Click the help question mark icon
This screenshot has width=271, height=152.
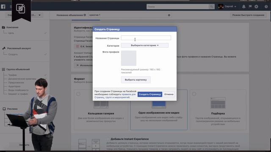point(266,7)
